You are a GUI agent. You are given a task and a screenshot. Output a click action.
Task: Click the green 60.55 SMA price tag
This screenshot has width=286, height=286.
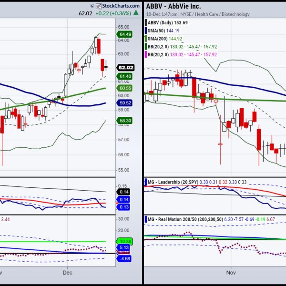[124, 88]
